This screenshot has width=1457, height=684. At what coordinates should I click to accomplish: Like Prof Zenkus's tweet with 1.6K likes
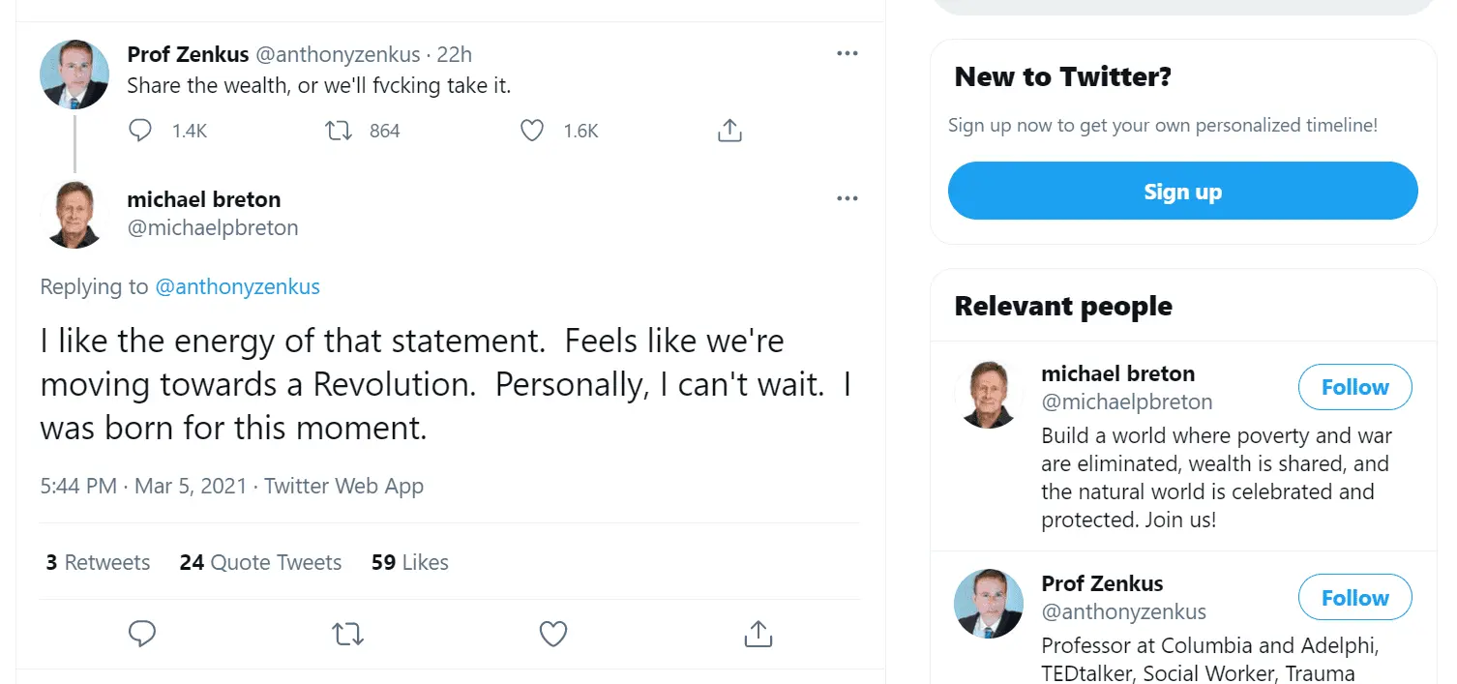[x=532, y=131]
